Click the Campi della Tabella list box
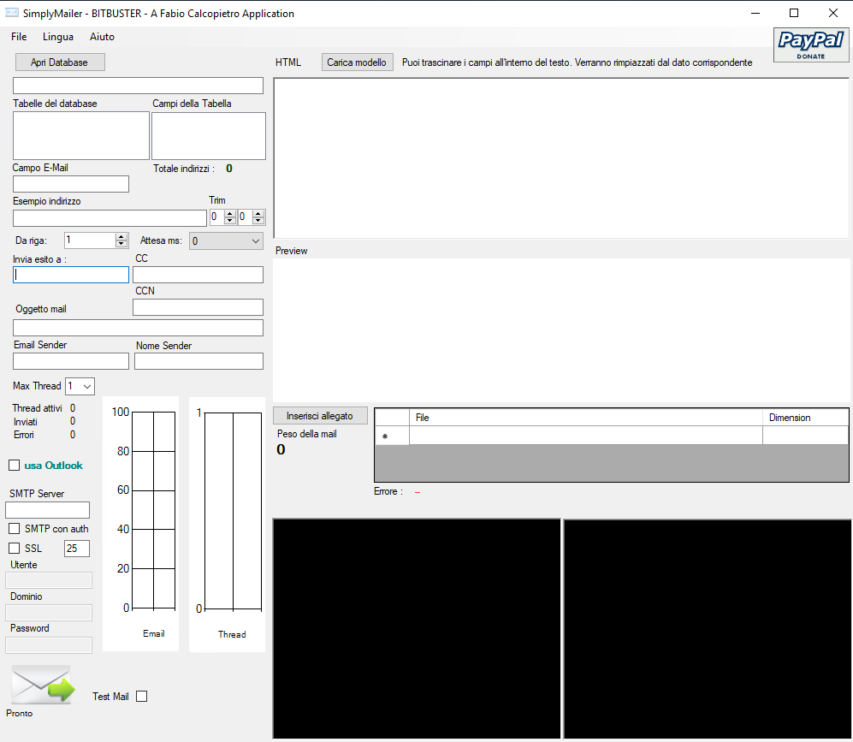The width and height of the screenshot is (853, 742). click(x=209, y=136)
